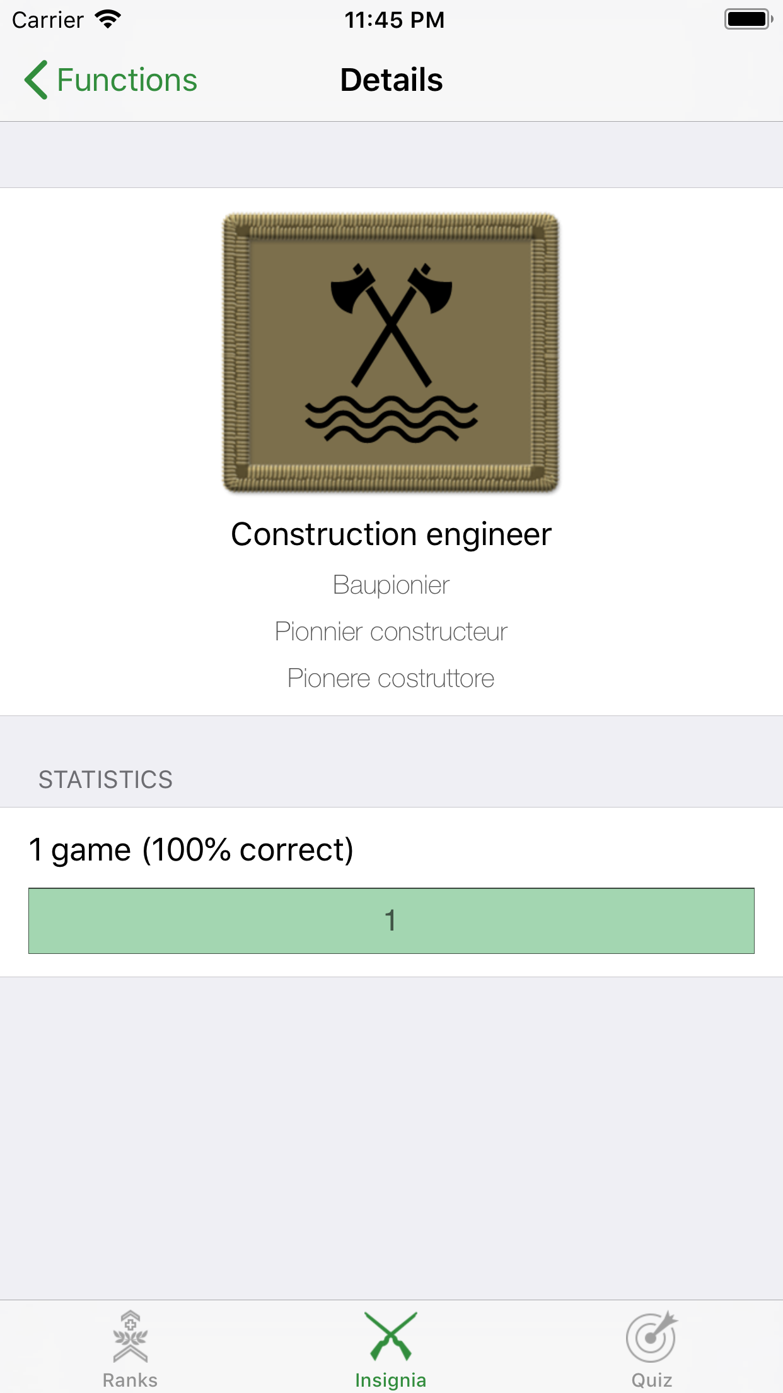Open the Ranks tab icon
This screenshot has height=1393, width=783.
[130, 1336]
